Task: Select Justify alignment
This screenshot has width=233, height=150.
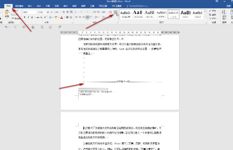Action: 87,17
